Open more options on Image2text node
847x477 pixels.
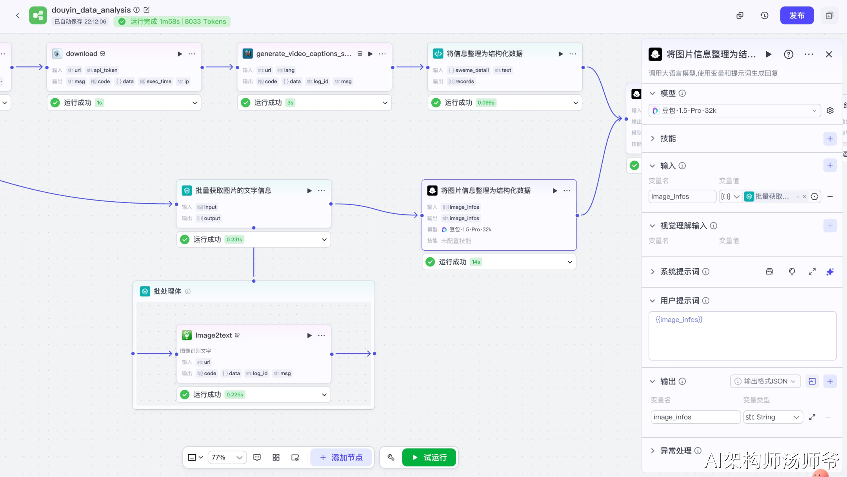coord(322,335)
